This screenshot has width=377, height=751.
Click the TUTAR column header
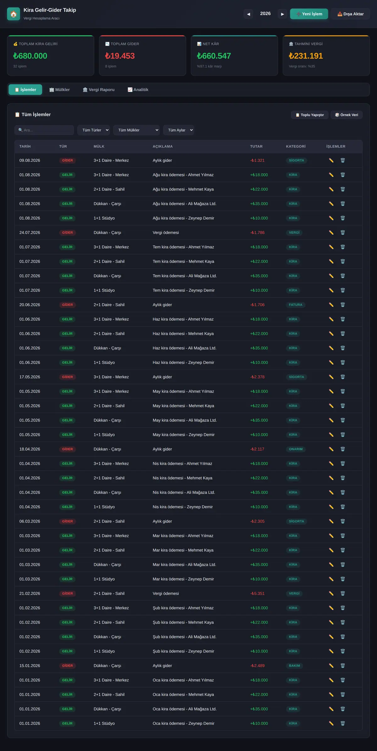click(256, 146)
